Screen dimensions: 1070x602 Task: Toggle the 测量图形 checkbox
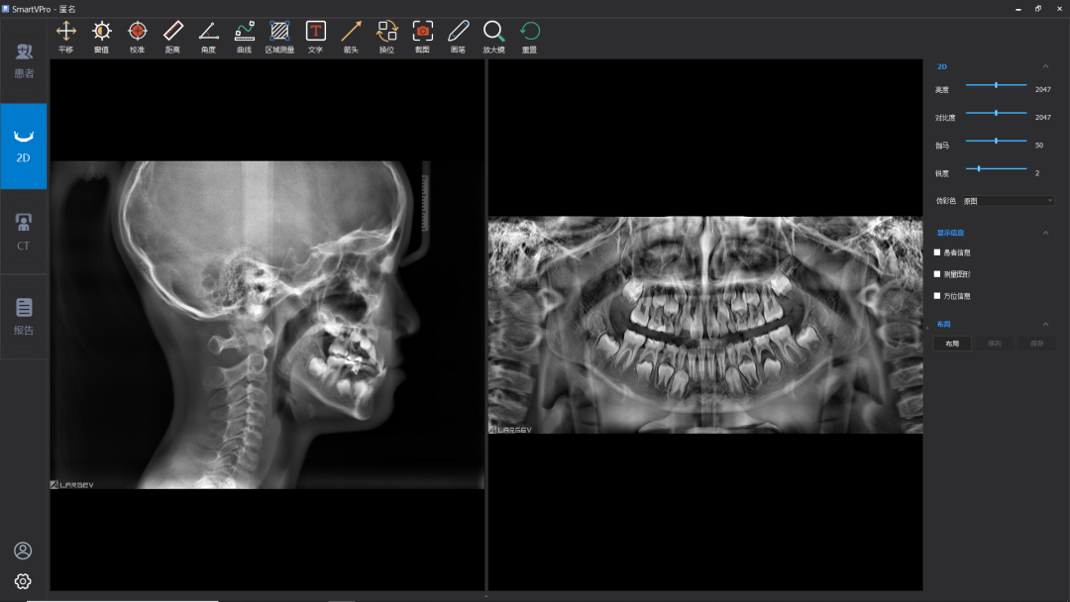[x=937, y=274]
